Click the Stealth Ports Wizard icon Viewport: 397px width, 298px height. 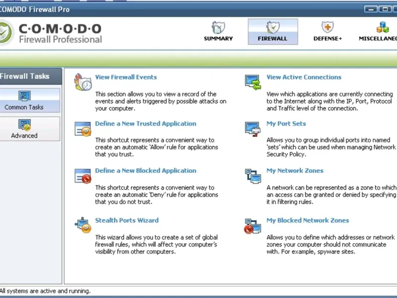[x=83, y=225]
